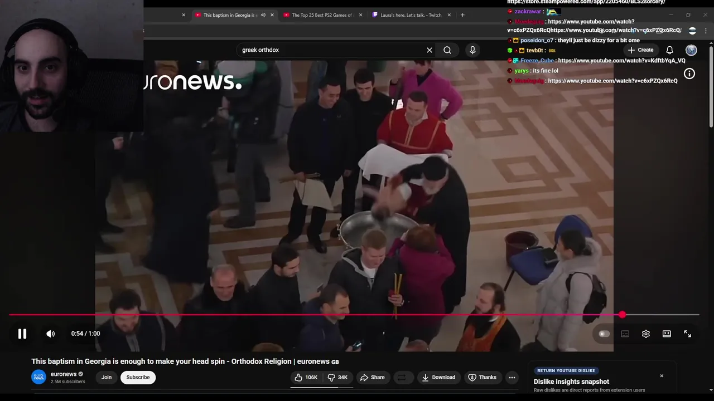Image resolution: width=714 pixels, height=401 pixels.
Task: Mute the baptism tab's audio icon
Action: (263, 15)
